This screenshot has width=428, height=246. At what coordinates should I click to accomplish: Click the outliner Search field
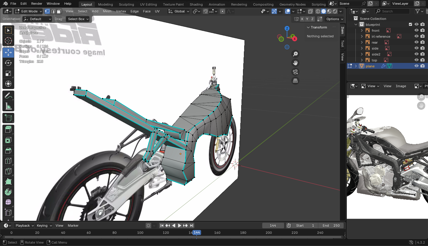pyautogui.click(x=392, y=11)
